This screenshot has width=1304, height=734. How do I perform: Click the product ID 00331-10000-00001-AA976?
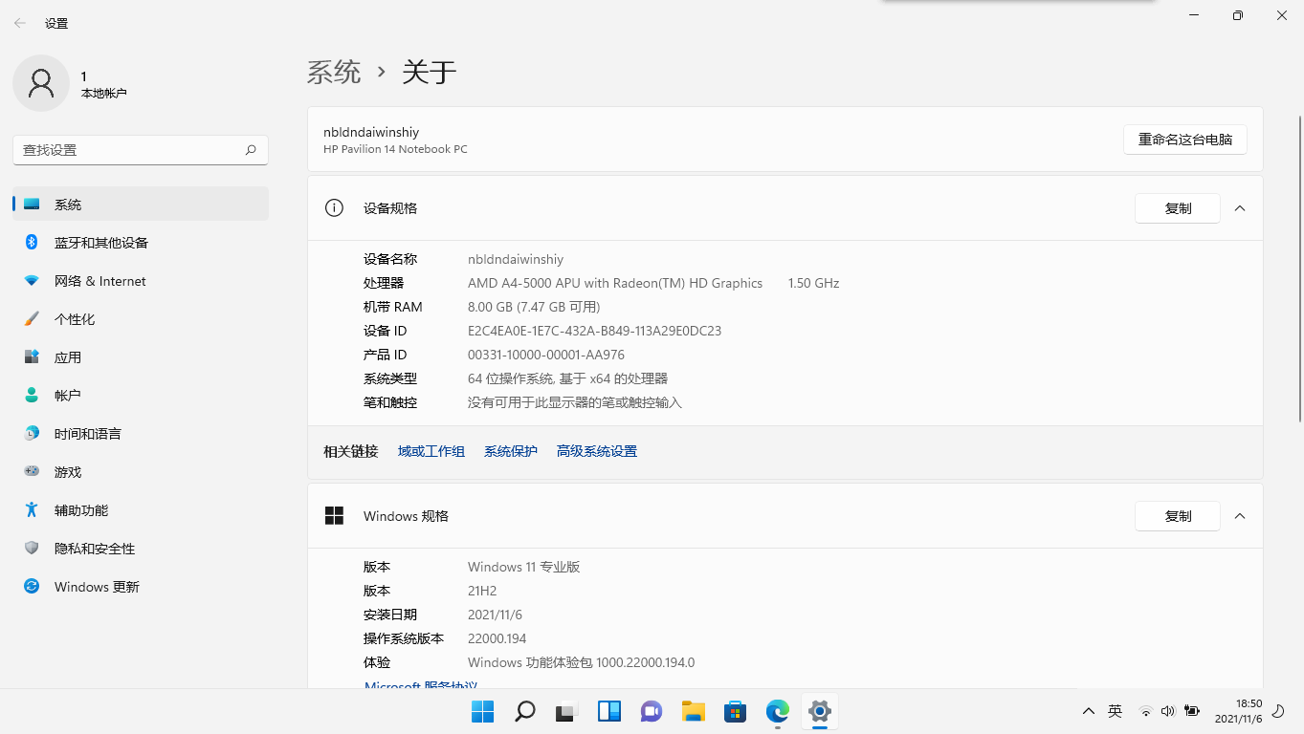546,355
